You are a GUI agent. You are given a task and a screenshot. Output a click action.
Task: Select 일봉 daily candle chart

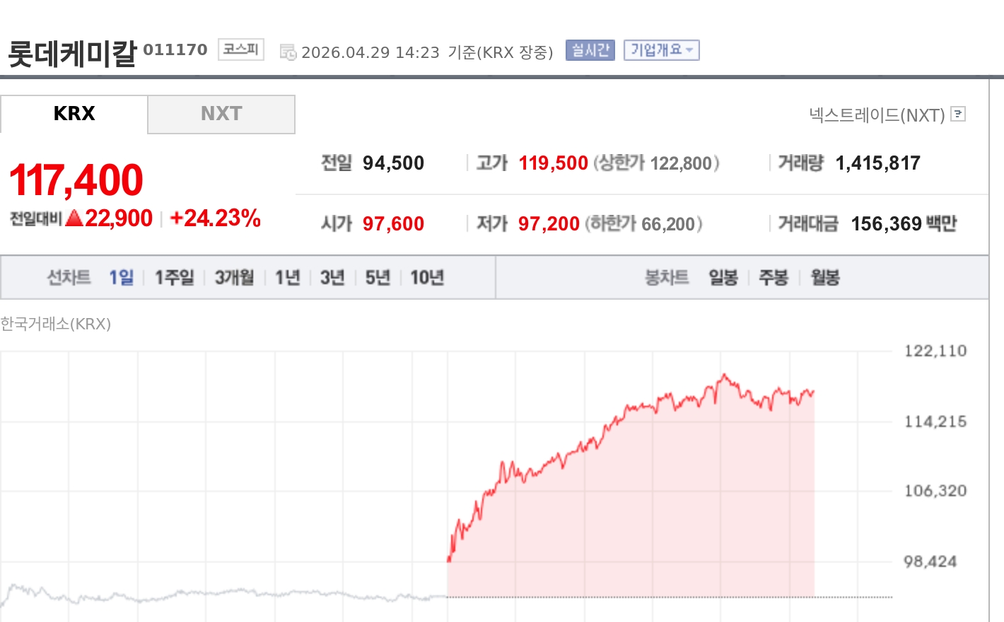[x=723, y=277]
